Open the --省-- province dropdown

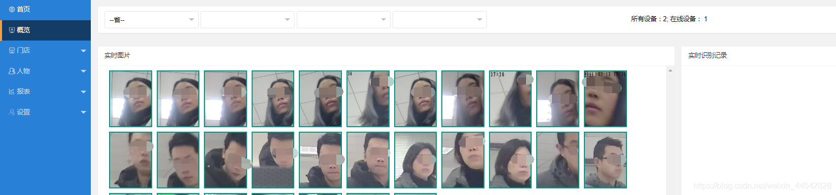[151, 20]
